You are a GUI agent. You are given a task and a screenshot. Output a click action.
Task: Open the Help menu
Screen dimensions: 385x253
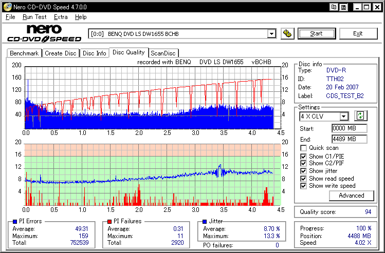pyautogui.click(x=81, y=17)
